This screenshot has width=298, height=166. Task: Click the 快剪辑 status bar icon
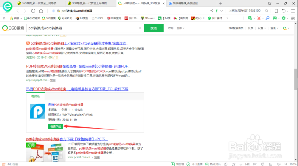[x=178, y=164]
